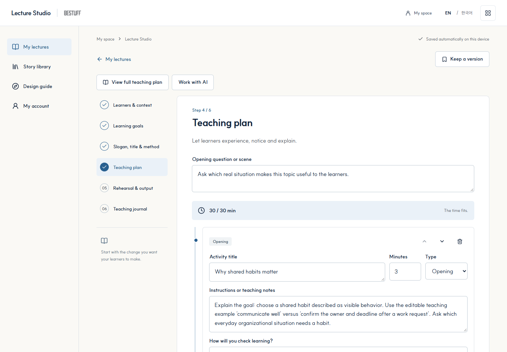Select Teaching plan step
507x352 pixels.
coord(132,167)
